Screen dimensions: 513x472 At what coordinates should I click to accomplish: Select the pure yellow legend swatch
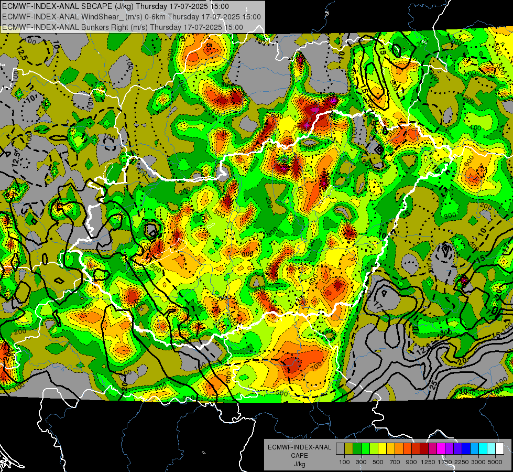click(x=382, y=448)
